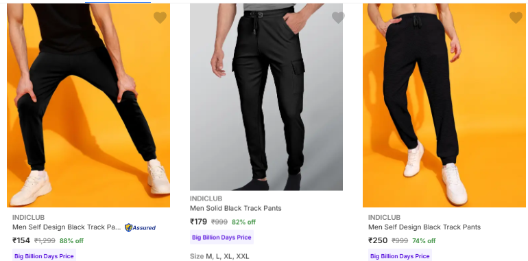
Task: Click Big Billion Days Price under ₹179
Action: pos(221,237)
